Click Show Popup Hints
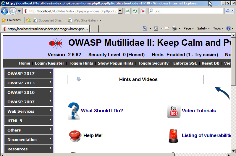This screenshot has width=236, height=156. (x=116, y=63)
